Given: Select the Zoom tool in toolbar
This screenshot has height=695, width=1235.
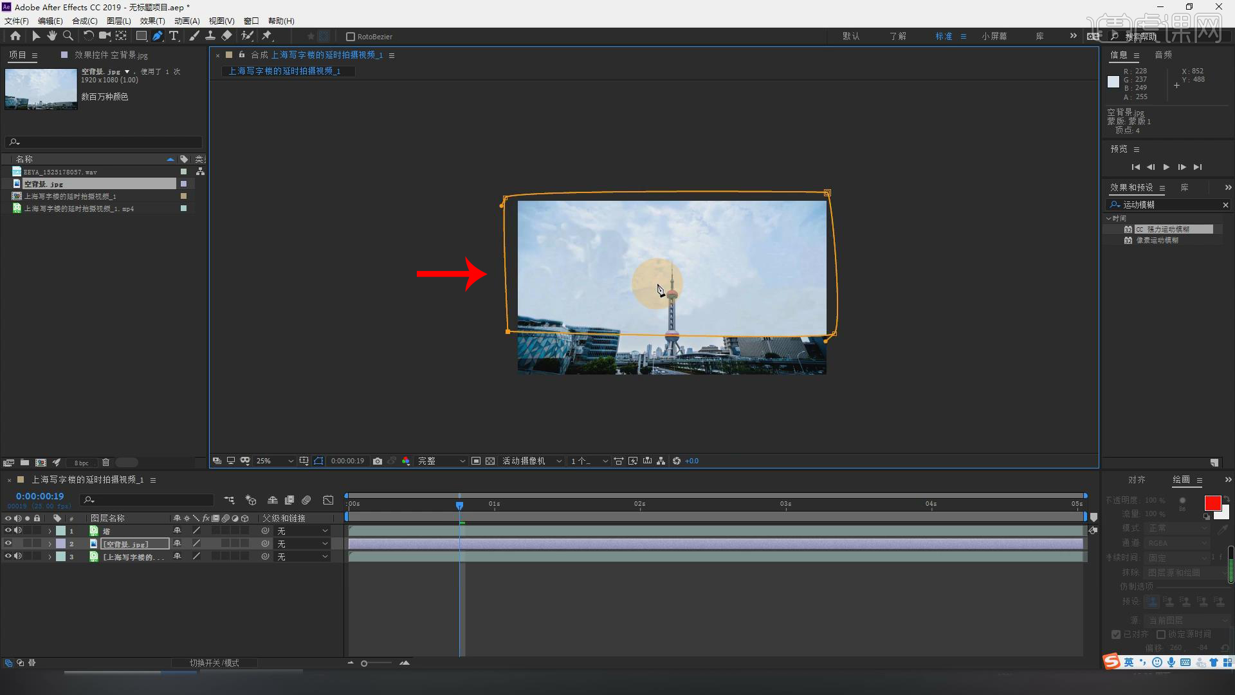Looking at the screenshot, I should (x=68, y=36).
